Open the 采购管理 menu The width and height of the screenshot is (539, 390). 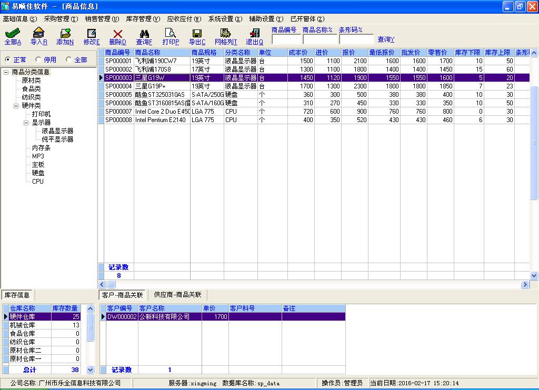pyautogui.click(x=61, y=19)
